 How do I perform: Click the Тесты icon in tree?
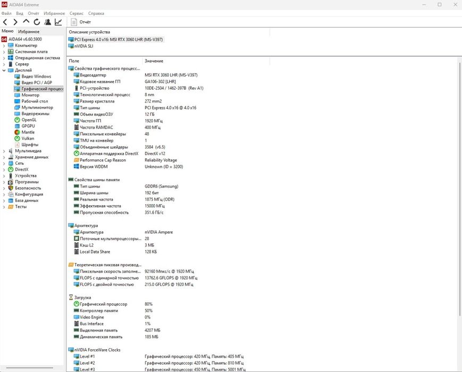click(11, 207)
